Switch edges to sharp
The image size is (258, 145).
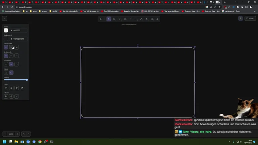coord(6,72)
